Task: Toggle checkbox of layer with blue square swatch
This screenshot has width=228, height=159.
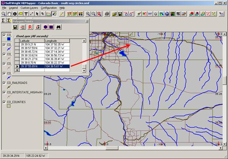Action: point(4,35)
